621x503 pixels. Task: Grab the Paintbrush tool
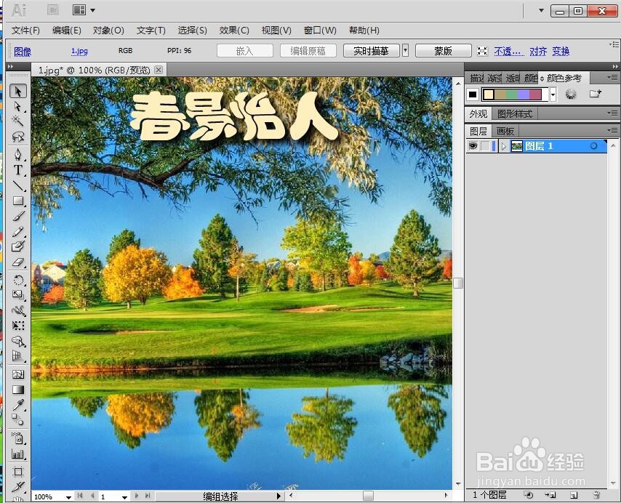click(18, 214)
